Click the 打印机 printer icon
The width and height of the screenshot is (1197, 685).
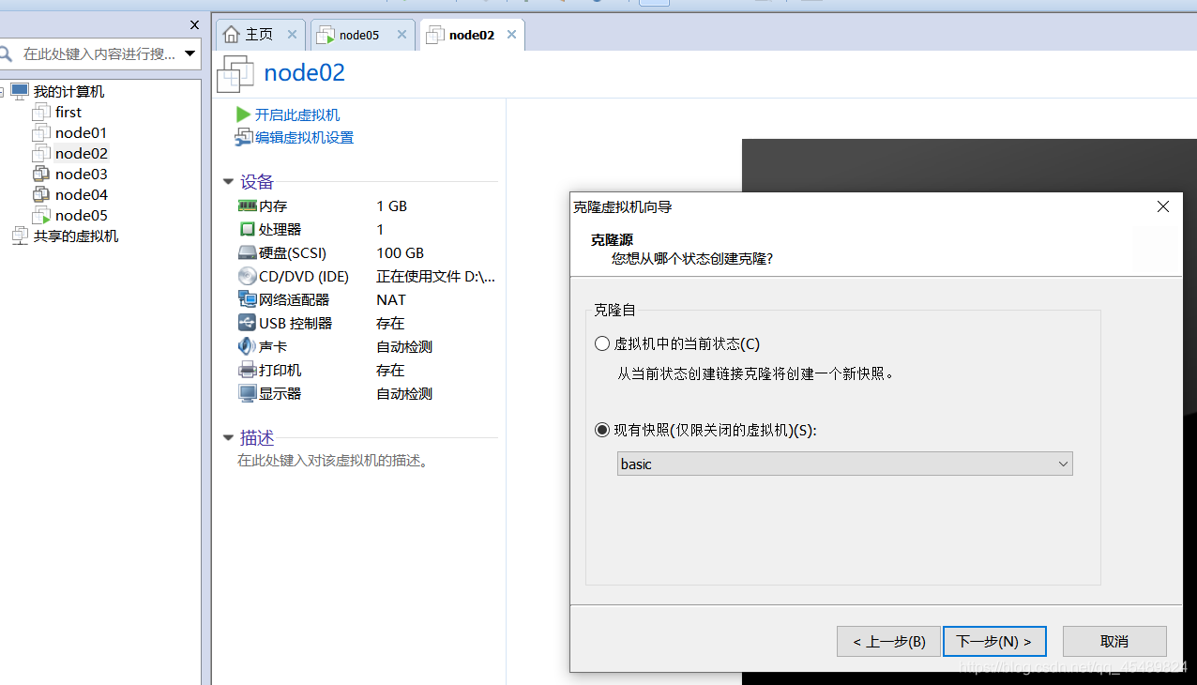tap(248, 370)
